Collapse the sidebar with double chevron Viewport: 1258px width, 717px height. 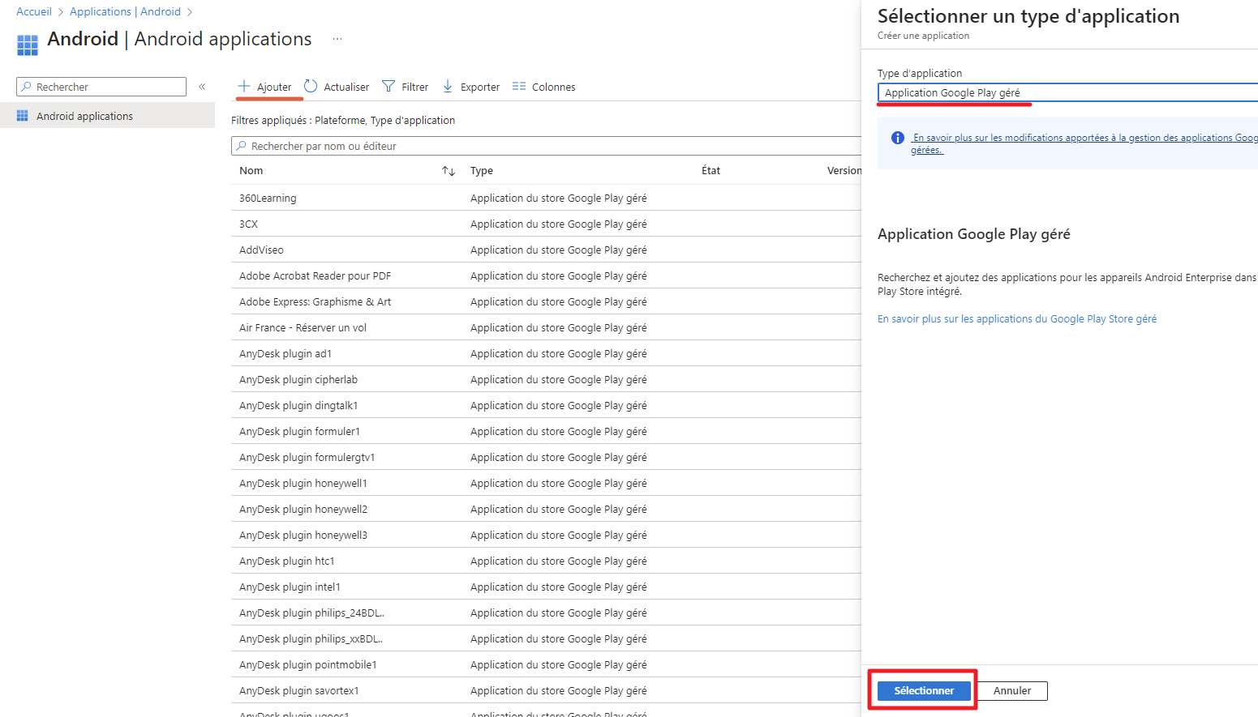click(202, 87)
